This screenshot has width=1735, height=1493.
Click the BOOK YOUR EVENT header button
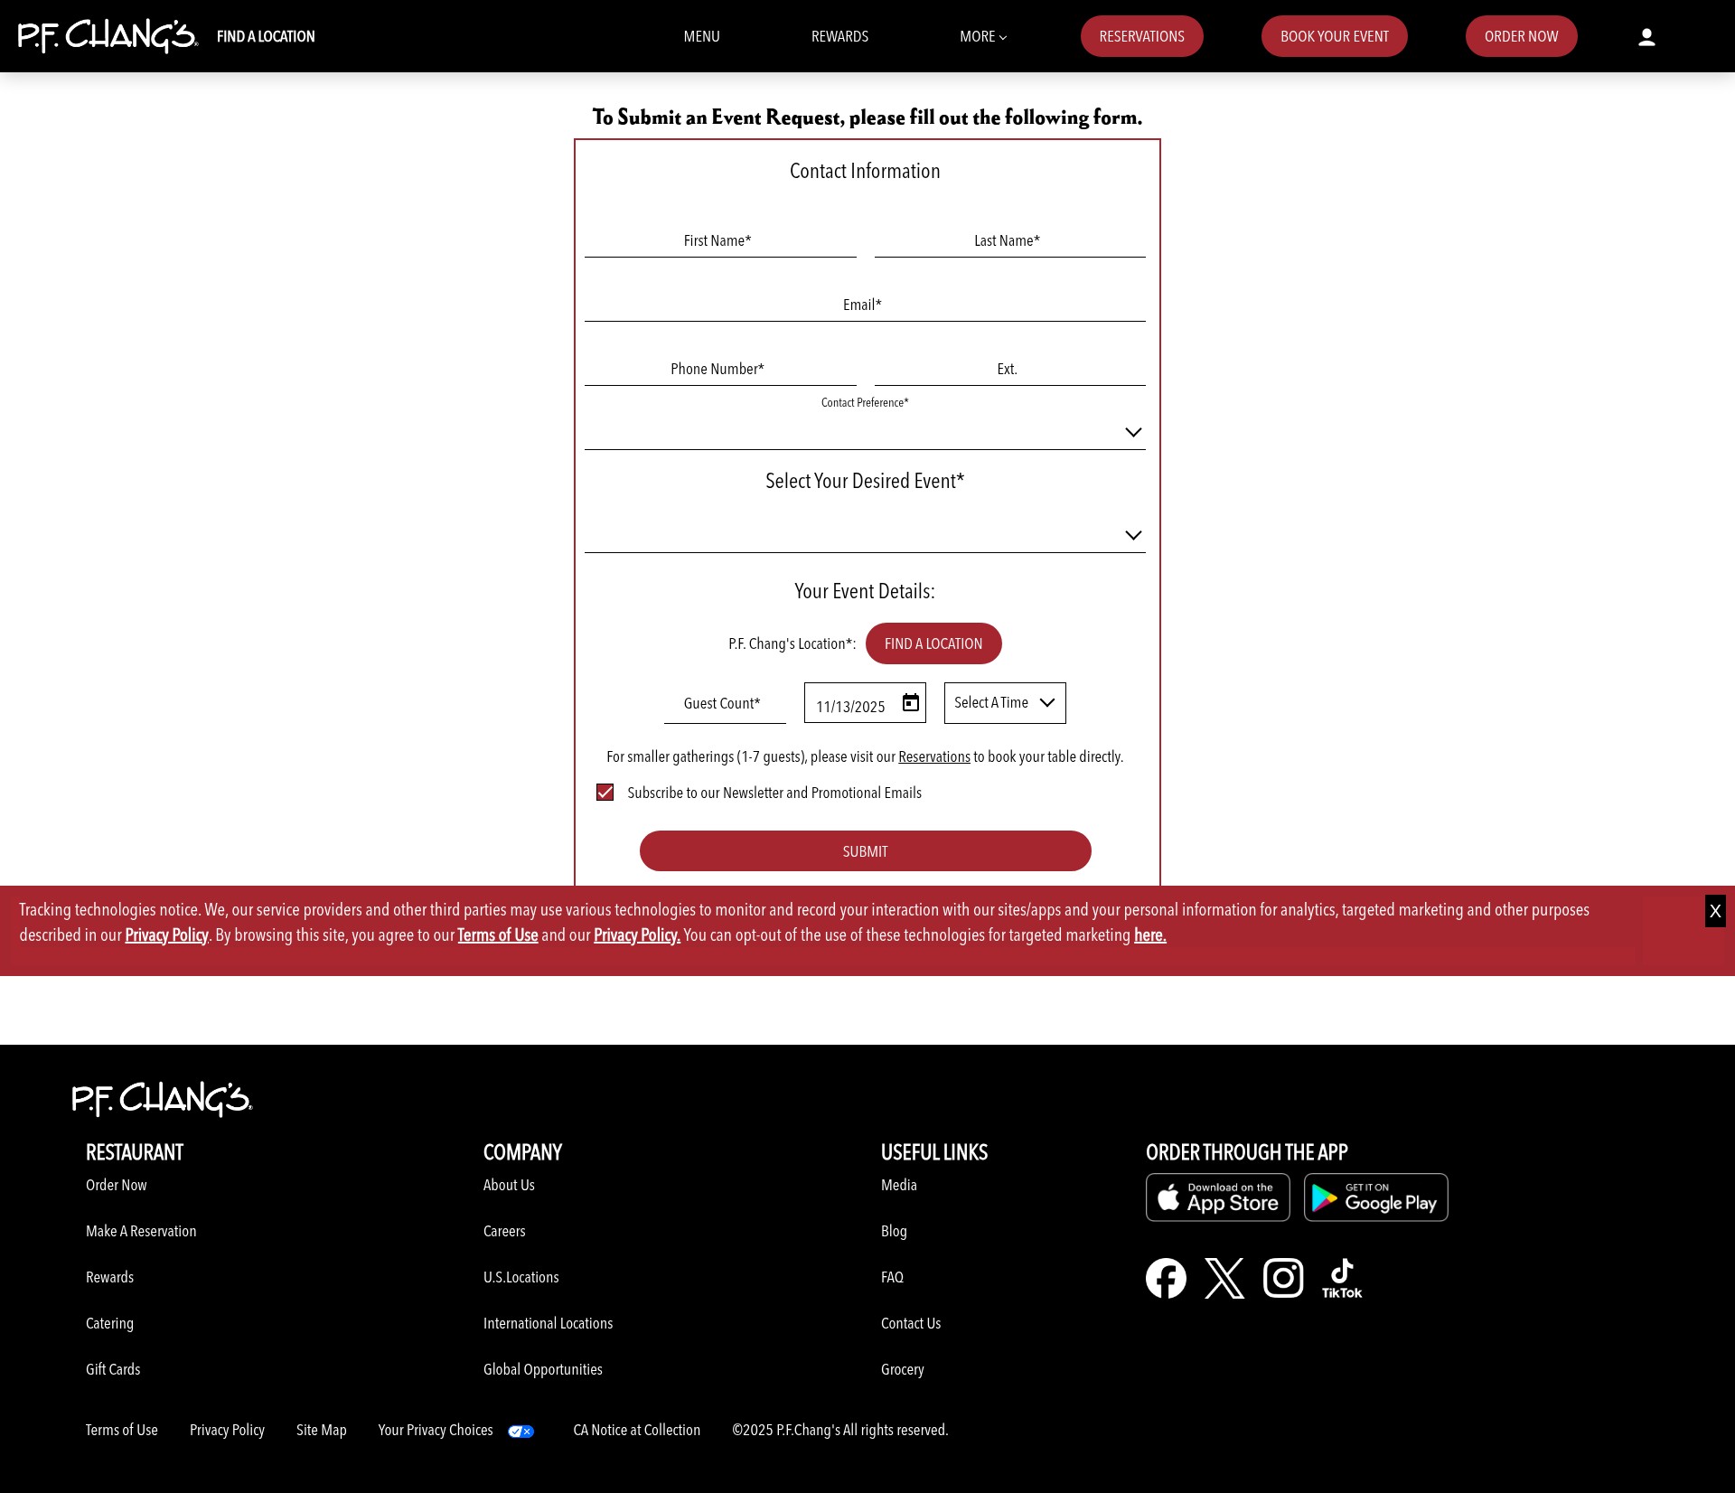pyautogui.click(x=1334, y=36)
